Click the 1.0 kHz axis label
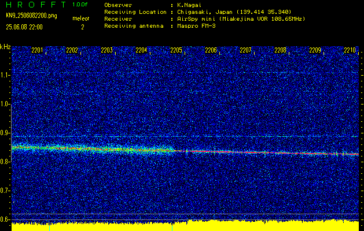 click(x=5, y=104)
